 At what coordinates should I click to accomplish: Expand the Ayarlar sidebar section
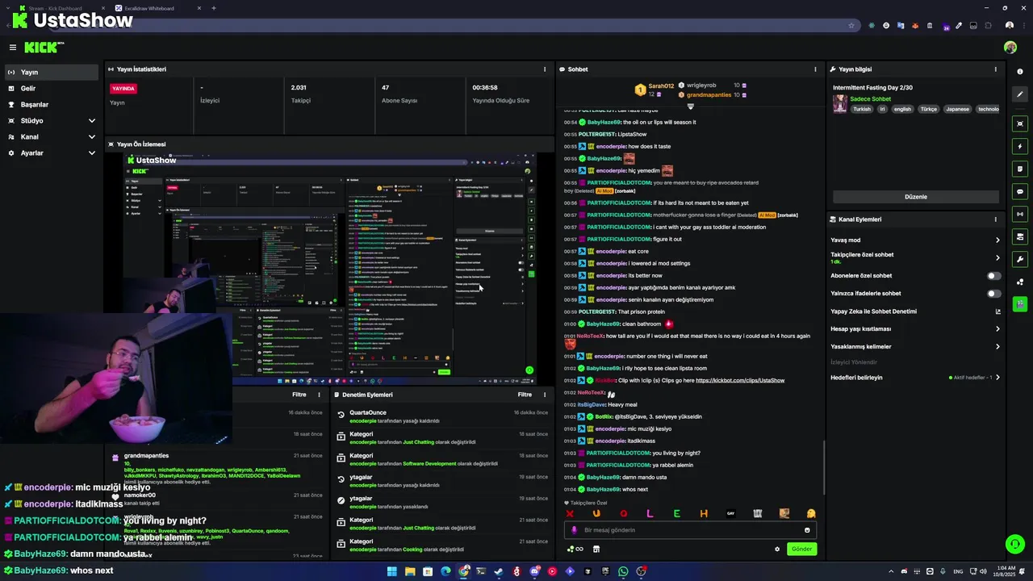[51, 153]
